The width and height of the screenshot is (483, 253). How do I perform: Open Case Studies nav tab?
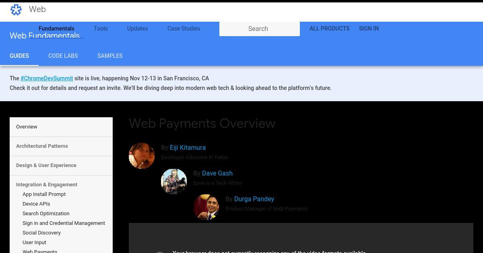pyautogui.click(x=184, y=29)
